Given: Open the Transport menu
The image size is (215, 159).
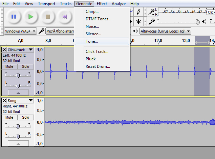Looking at the screenshot, I should coord(46,4).
